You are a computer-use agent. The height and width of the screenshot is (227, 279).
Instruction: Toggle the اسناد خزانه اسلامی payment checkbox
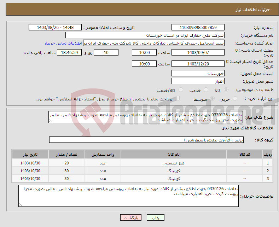pyautogui.click(x=177, y=98)
